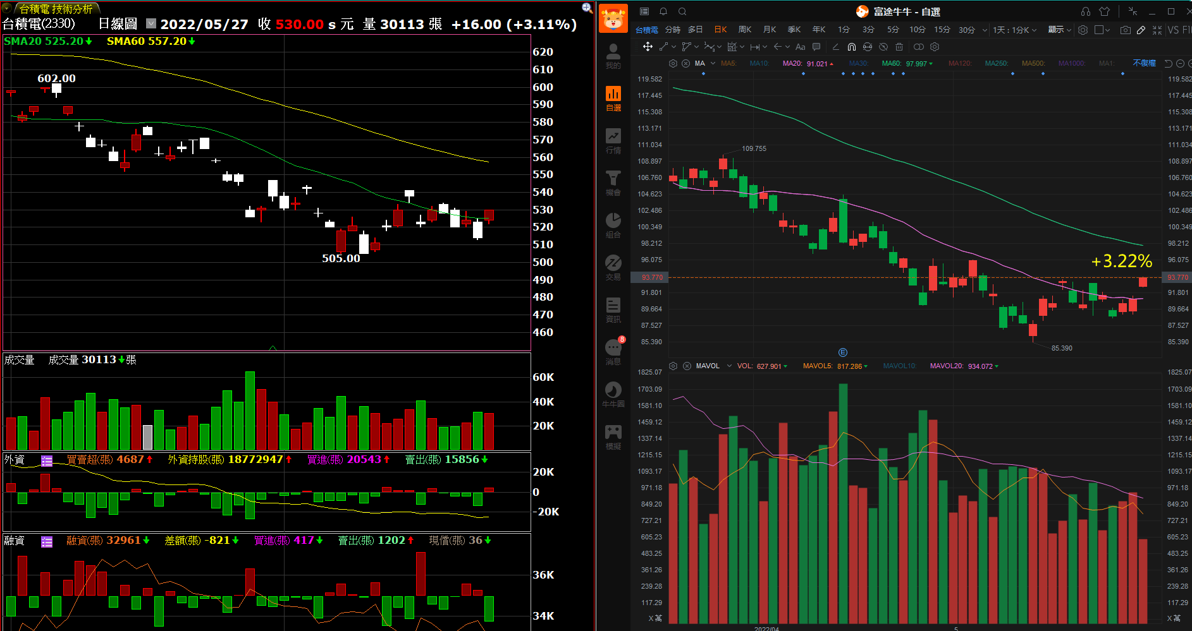The height and width of the screenshot is (631, 1192).
Task: Switch to the 分時 tab
Action: tap(673, 30)
